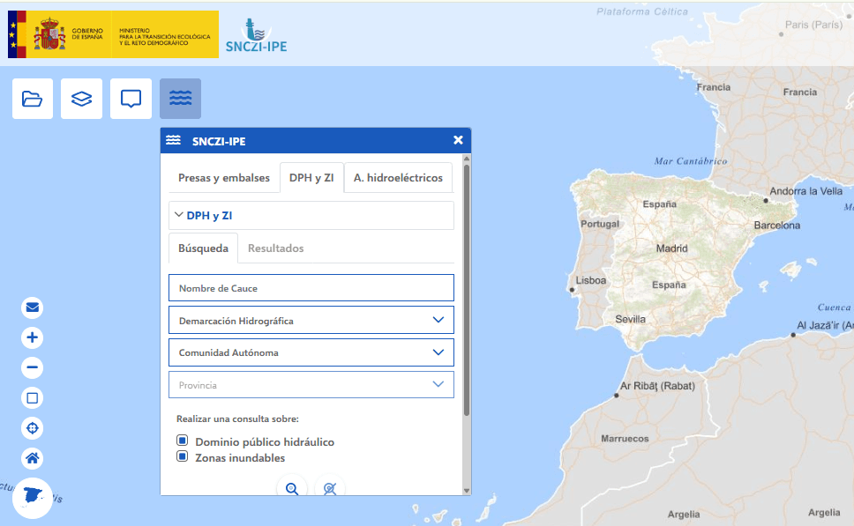
Task: Click the Nombre de Cauce input field
Action: coord(311,288)
